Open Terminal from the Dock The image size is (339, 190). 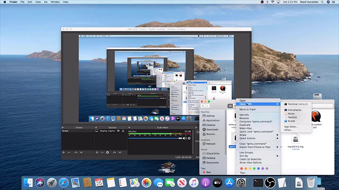click(x=258, y=182)
